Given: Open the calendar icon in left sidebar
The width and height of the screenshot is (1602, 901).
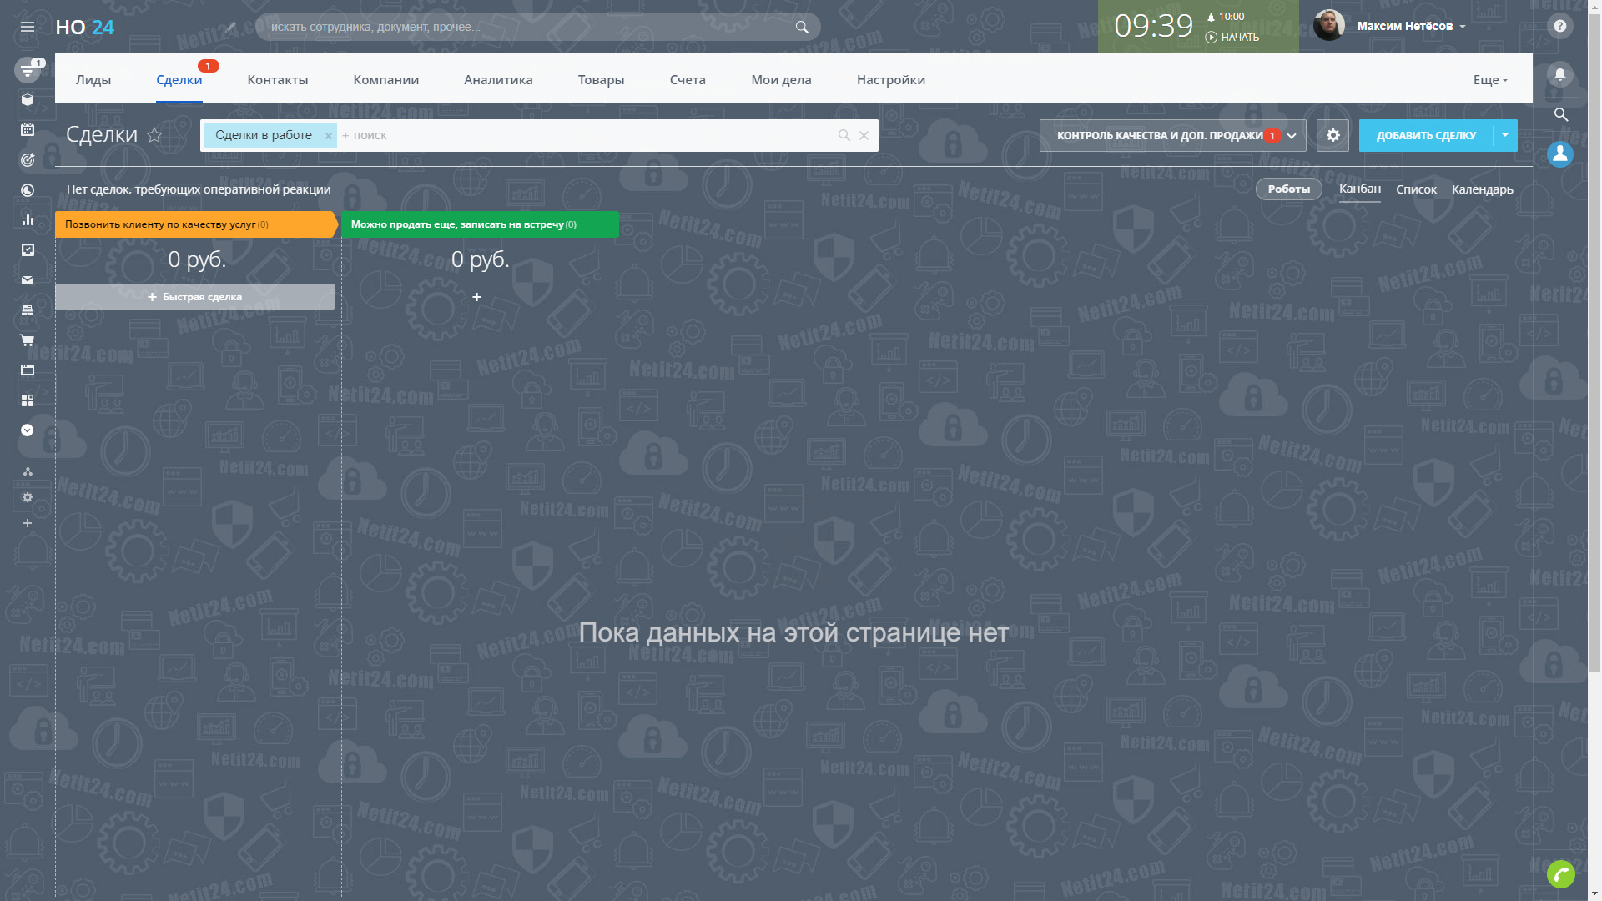Looking at the screenshot, I should pos(28,129).
